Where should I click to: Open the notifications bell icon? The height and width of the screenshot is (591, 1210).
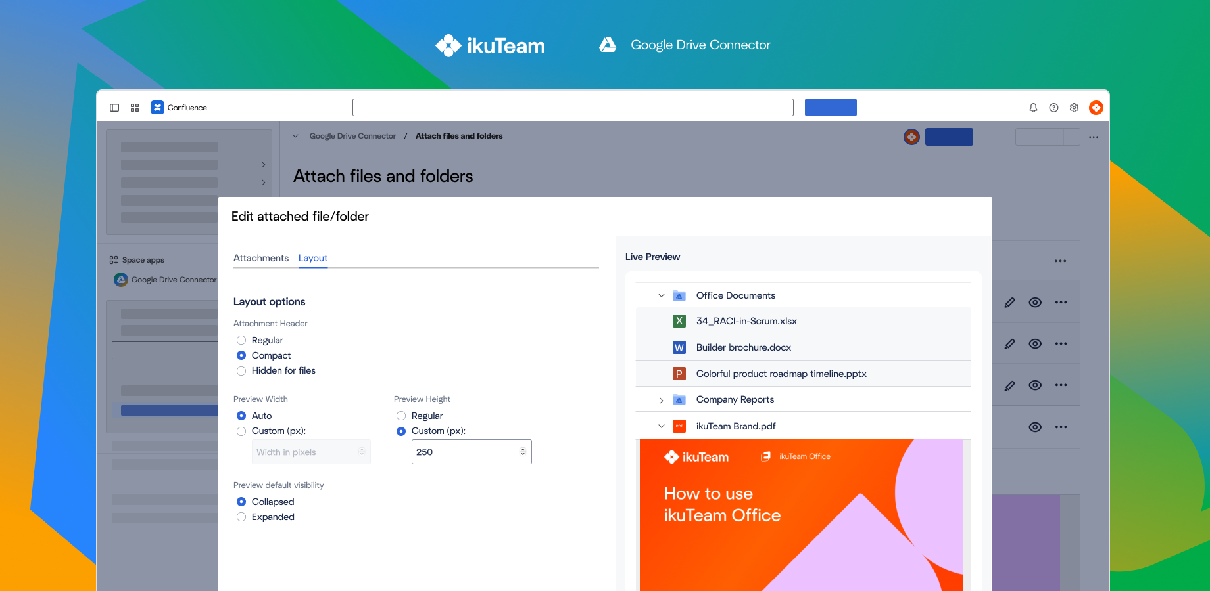1033,107
